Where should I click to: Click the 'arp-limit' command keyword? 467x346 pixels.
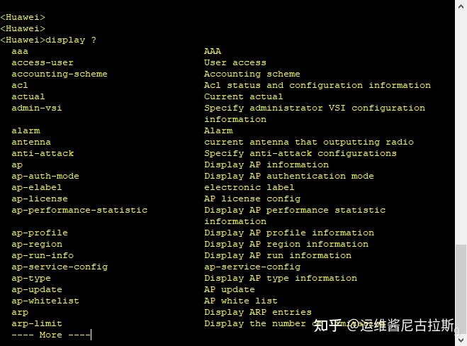[37, 323]
